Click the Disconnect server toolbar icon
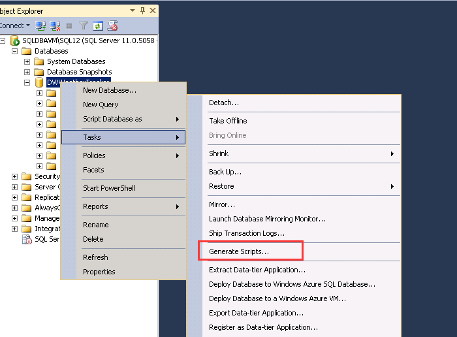The height and width of the screenshot is (337, 457). click(x=55, y=26)
